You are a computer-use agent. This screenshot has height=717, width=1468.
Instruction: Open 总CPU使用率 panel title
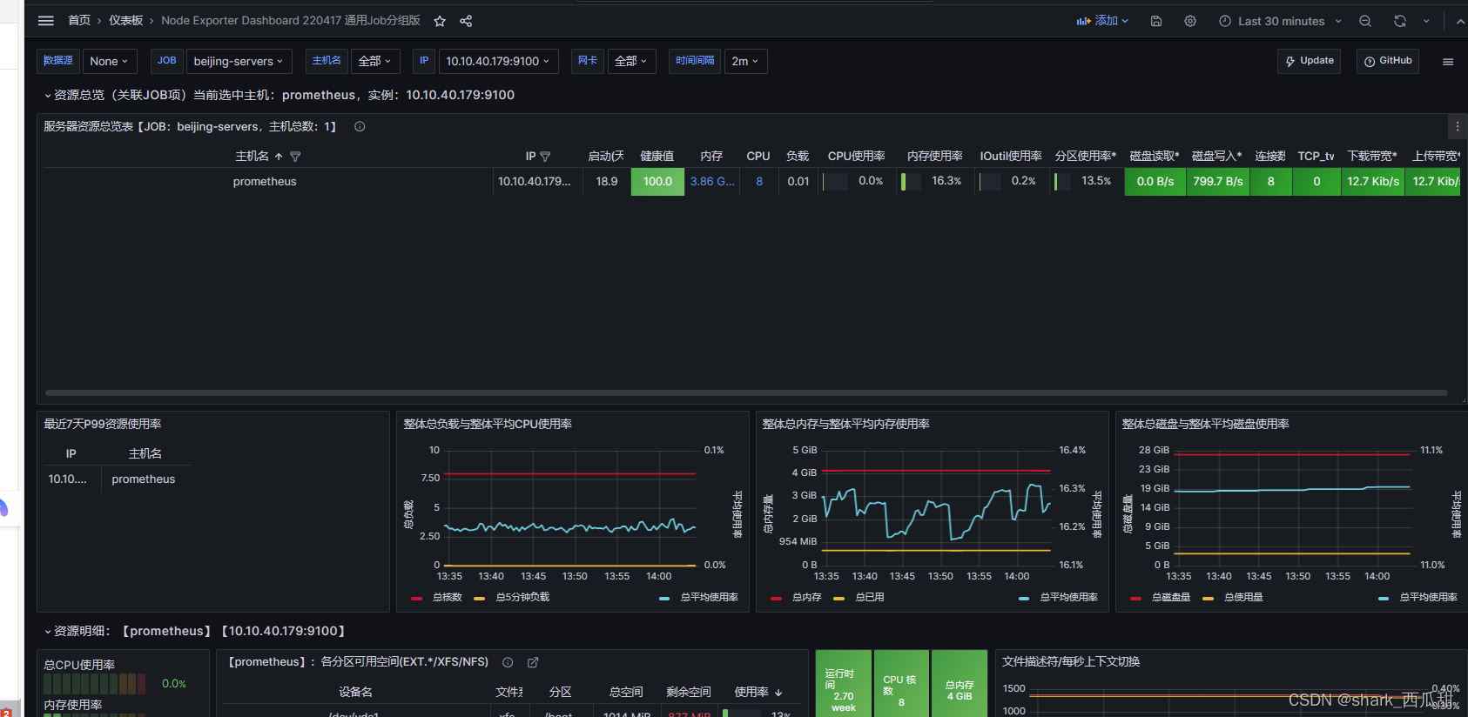click(x=79, y=665)
